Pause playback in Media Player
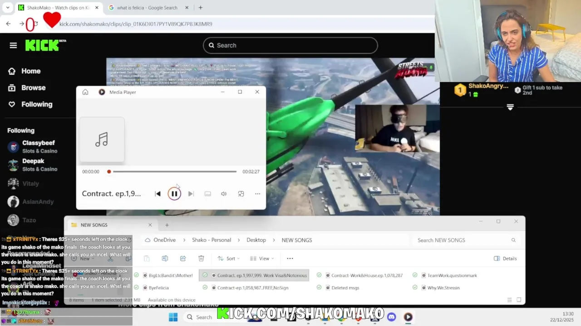The image size is (581, 326). pos(174,194)
